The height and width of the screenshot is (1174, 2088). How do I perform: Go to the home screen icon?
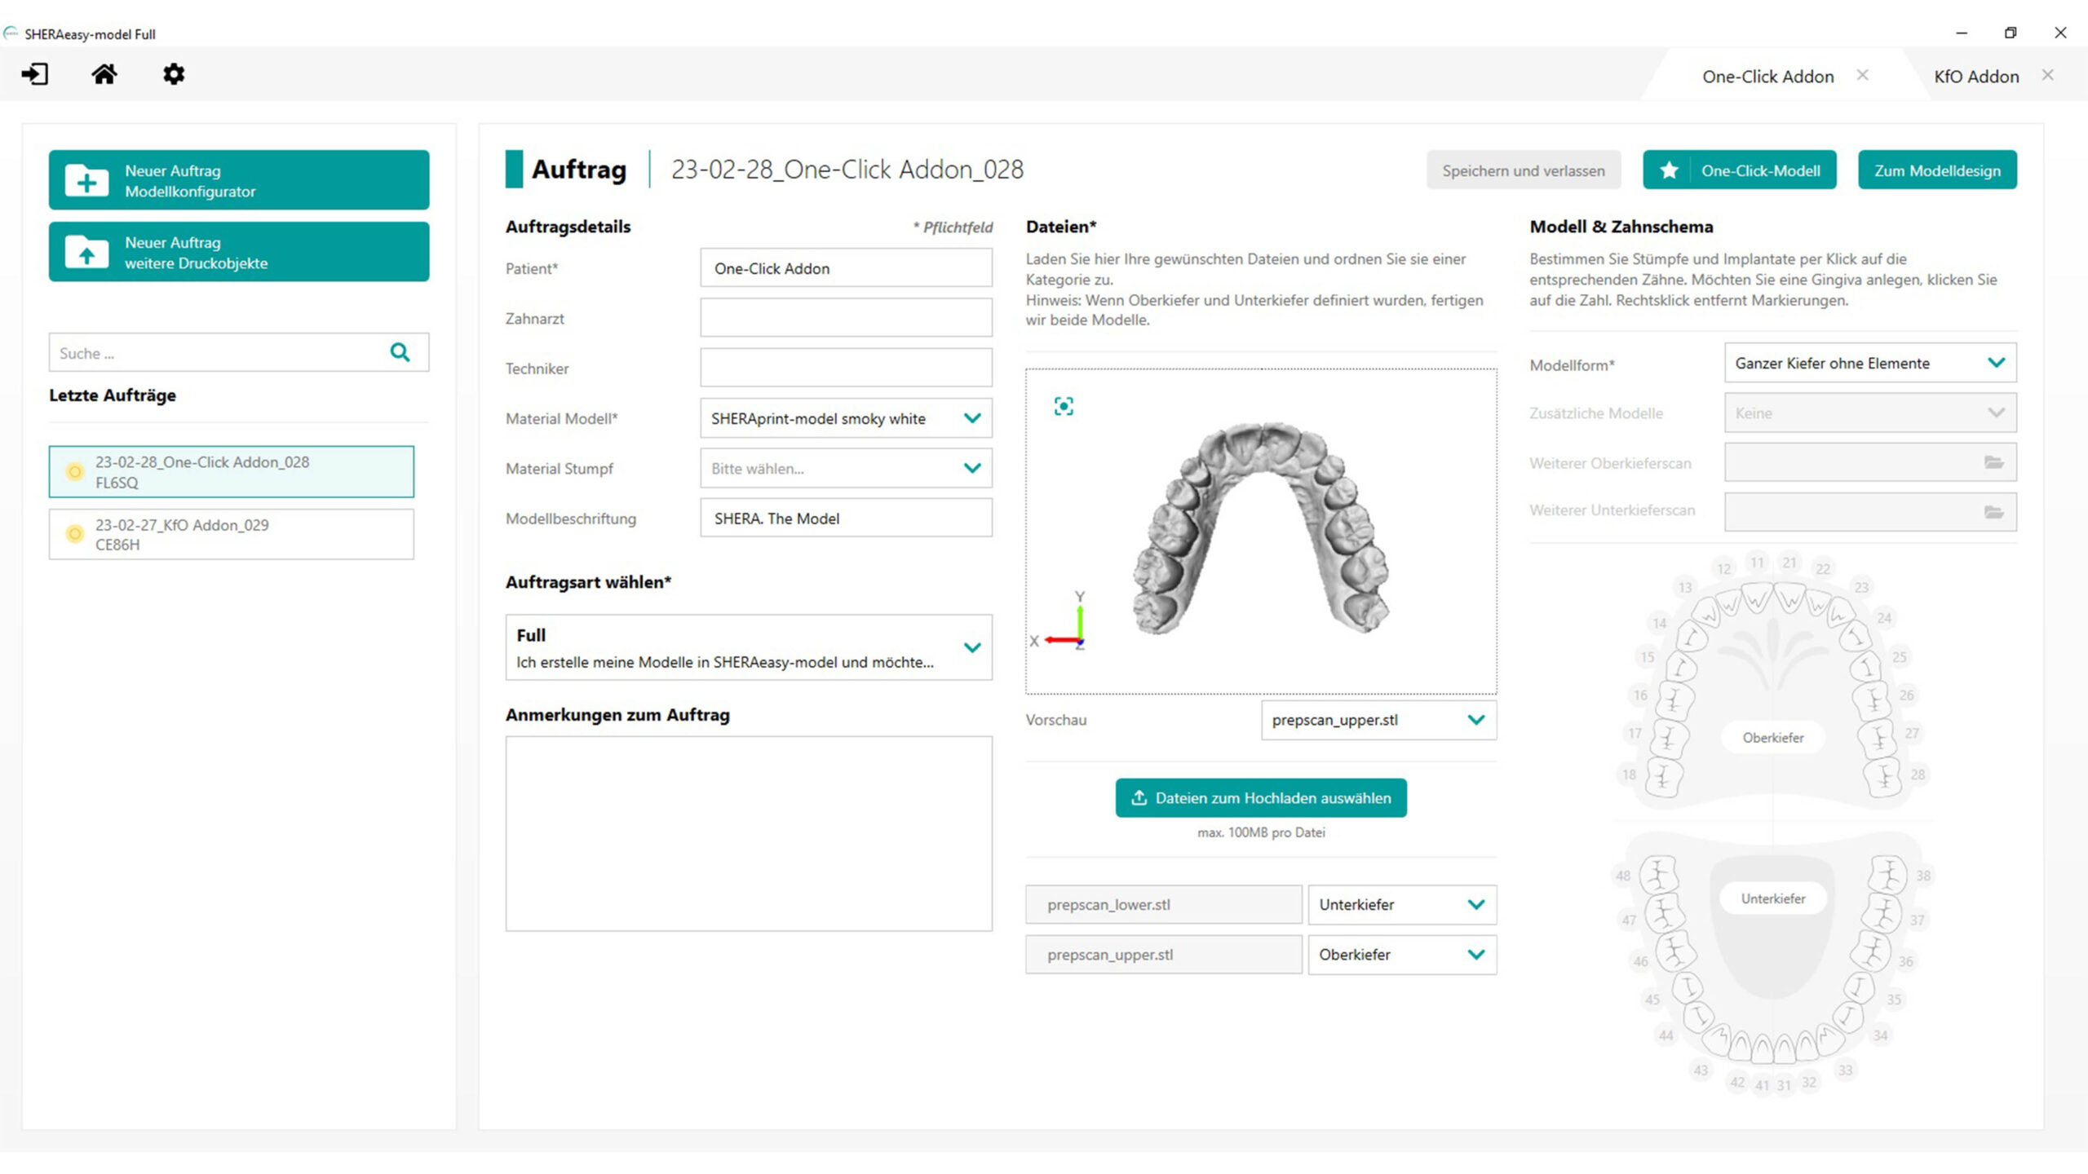[x=104, y=74]
